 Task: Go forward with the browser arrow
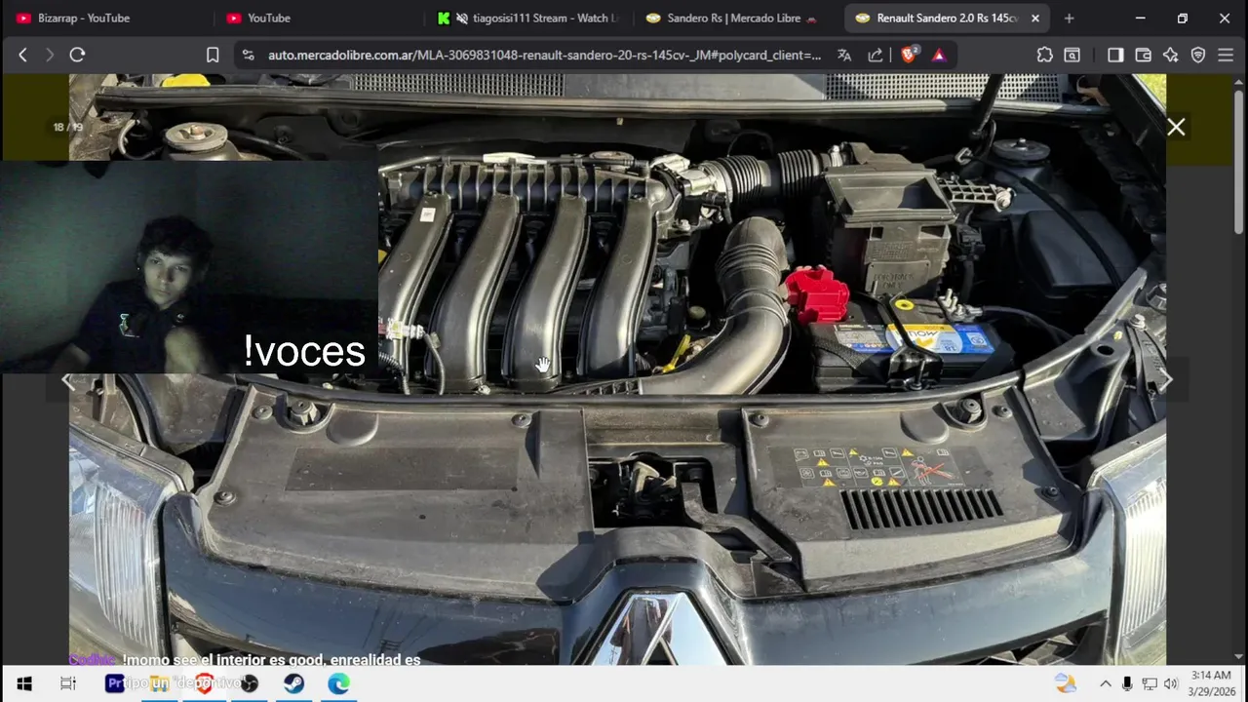49,56
